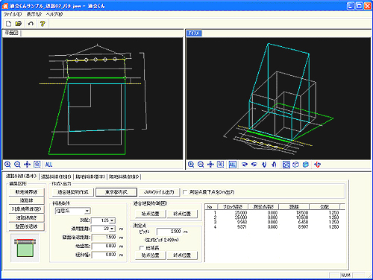Screen dimensions: 373x280
Task: Click the ブロック高さ column header
Action: click(x=233, y=207)
